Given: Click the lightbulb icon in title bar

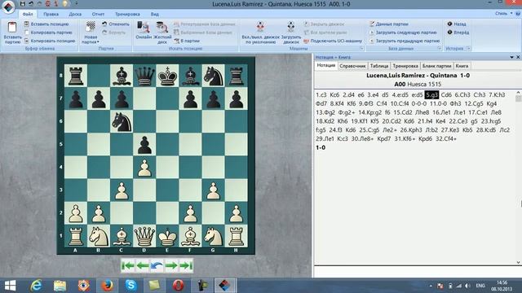Looking at the screenshot, I should (65, 3).
